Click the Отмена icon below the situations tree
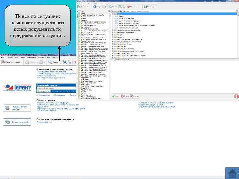Screen dimensions: 239x179 click(x=122, y=96)
